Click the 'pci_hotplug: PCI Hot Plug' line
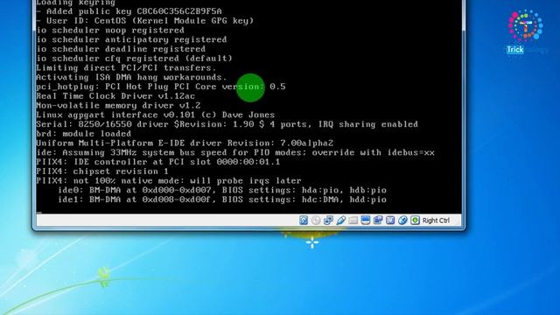Viewport: 560px width, 315px height. click(x=161, y=87)
